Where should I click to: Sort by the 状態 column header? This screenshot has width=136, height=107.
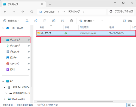tap(67, 27)
